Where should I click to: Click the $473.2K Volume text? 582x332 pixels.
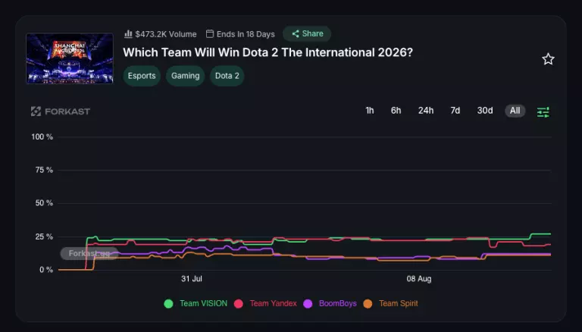pyautogui.click(x=166, y=34)
